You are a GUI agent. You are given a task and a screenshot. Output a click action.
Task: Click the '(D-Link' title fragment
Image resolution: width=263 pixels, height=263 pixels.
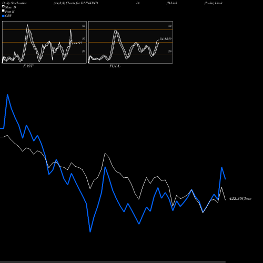coord(172,3)
